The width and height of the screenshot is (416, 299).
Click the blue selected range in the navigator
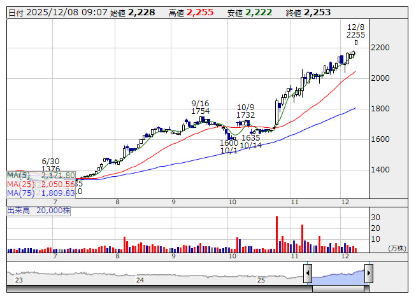click(338, 277)
